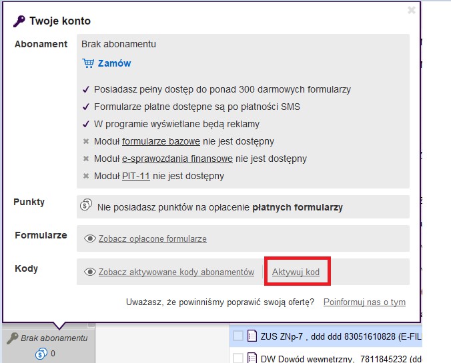Click the eye icon before Zobacz opłacone formularze

click(90, 238)
